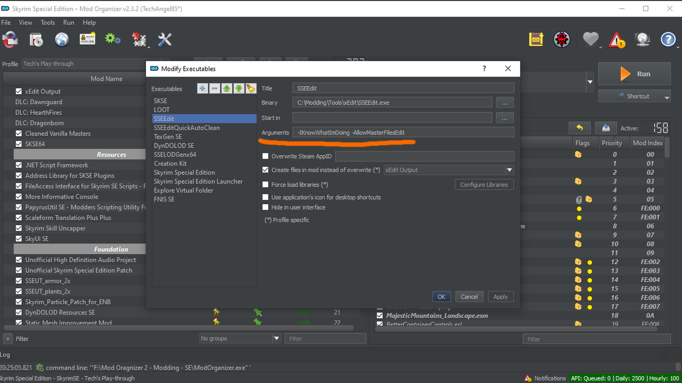Click the OK button

[x=441, y=297]
